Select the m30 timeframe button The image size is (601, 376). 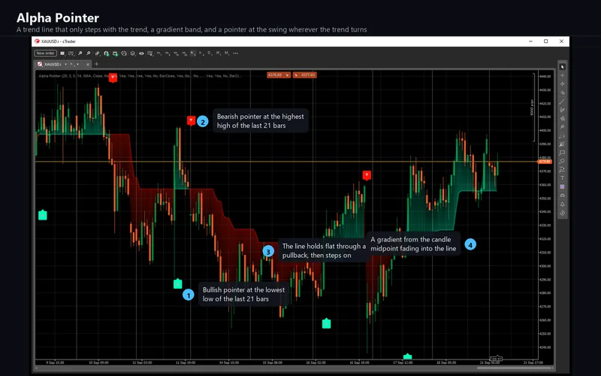pos(185,53)
